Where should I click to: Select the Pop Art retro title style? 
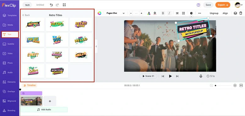33,40
